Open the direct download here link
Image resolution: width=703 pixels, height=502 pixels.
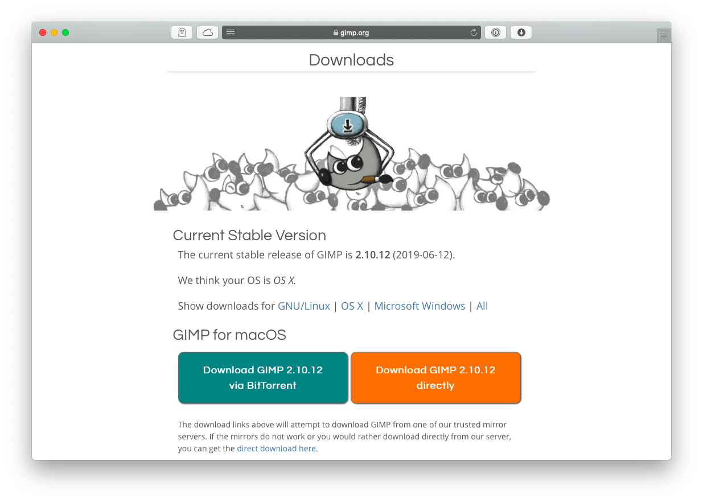point(277,448)
